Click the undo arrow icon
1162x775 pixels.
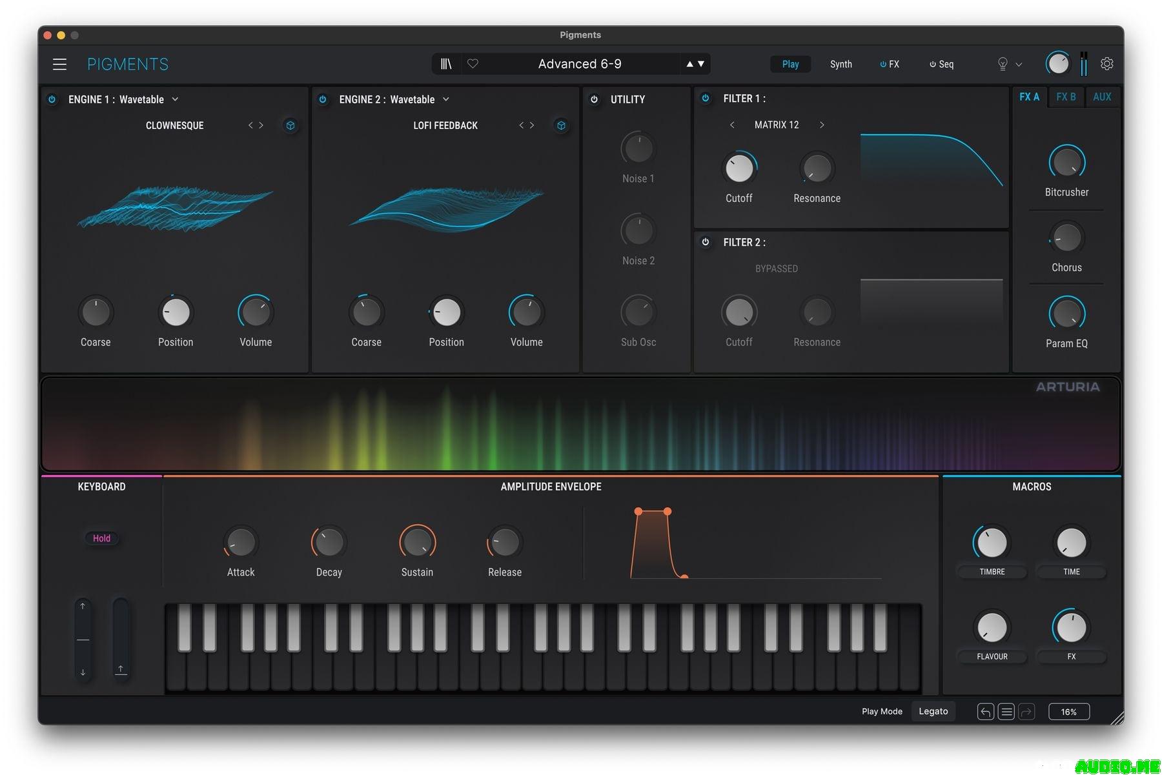[x=985, y=712]
